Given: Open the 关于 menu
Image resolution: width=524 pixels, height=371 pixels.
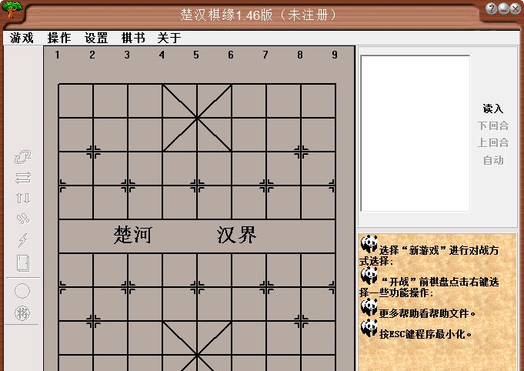Looking at the screenshot, I should coord(169,38).
